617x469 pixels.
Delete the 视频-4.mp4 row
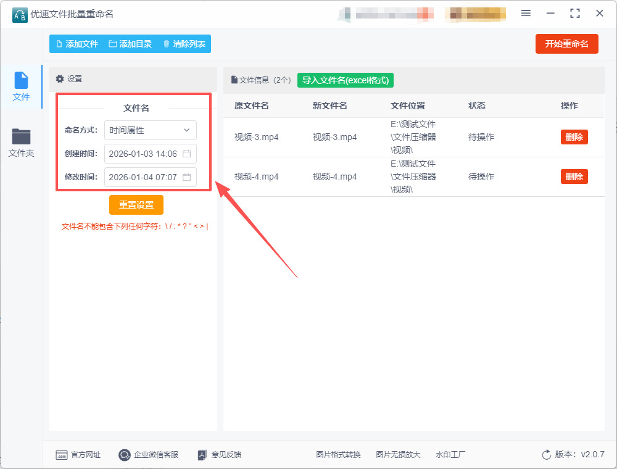click(x=574, y=176)
